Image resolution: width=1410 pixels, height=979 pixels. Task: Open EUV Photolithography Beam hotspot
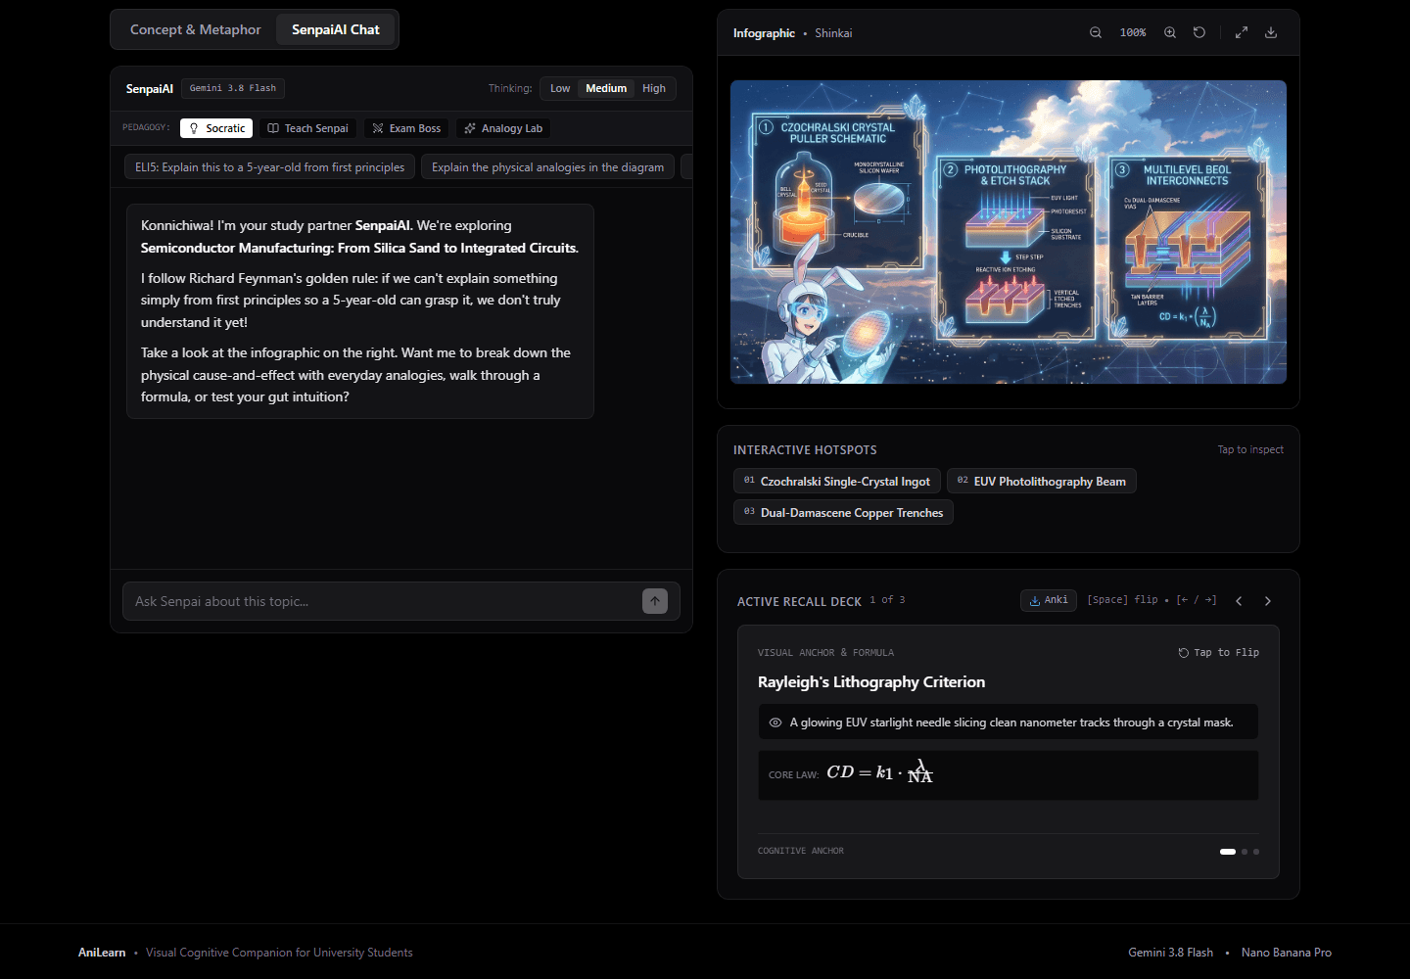tap(1042, 481)
